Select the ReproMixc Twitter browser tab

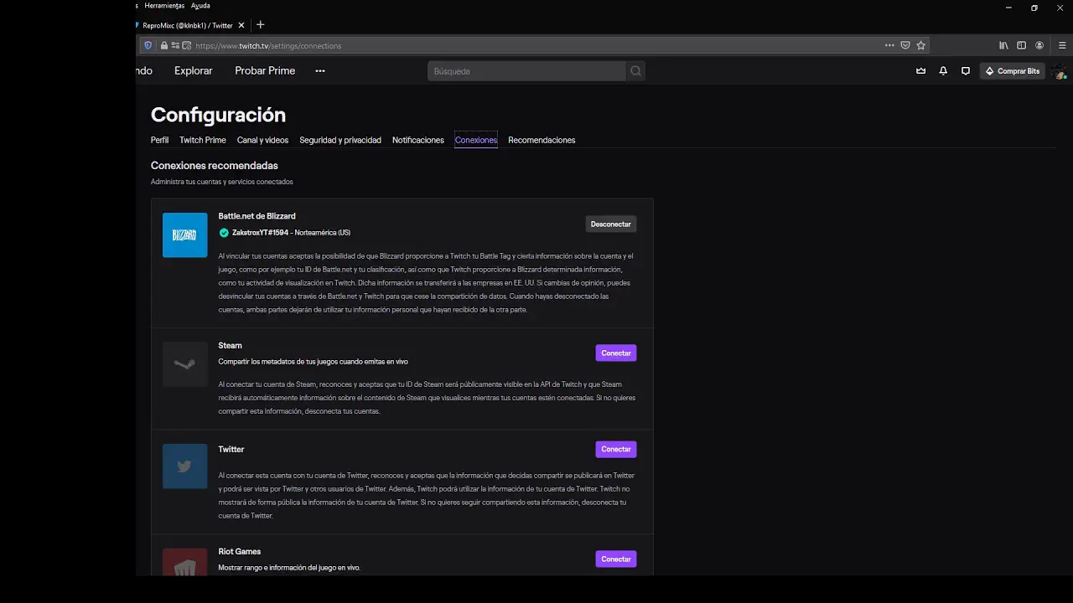(189, 25)
